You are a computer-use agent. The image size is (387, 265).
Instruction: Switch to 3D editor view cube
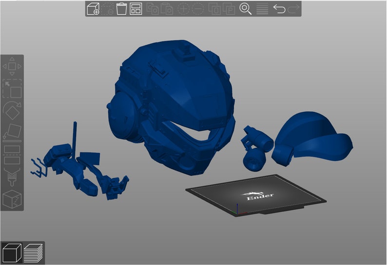pyautogui.click(x=12, y=253)
